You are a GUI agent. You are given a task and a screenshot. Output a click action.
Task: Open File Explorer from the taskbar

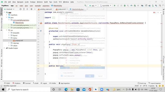pyautogui.click(x=72, y=89)
